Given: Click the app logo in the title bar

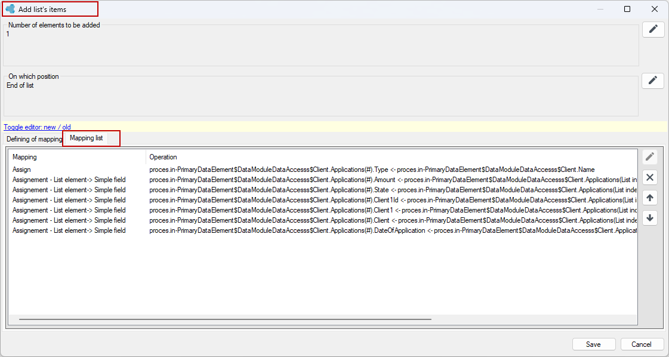Looking at the screenshot, I should [10, 9].
